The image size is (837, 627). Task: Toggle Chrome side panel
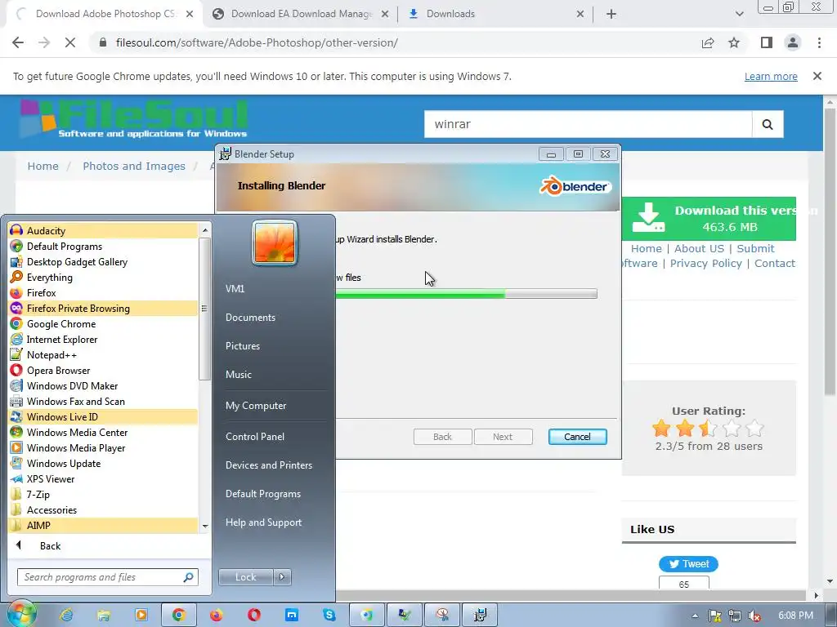tap(767, 42)
